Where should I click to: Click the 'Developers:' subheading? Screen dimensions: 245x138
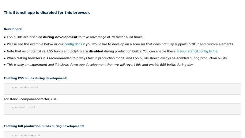13,29
